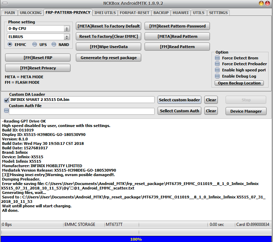Viewport: 273px width, 242px height.
Task: Choose the NAND storage option
Action: pos(54,44)
